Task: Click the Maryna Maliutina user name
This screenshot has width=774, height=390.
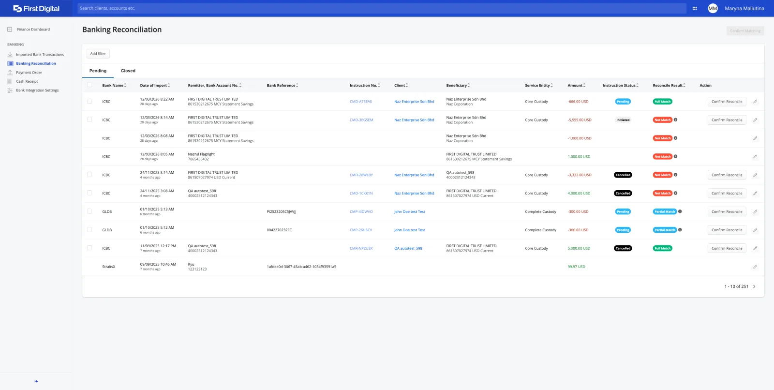Action: (x=744, y=8)
